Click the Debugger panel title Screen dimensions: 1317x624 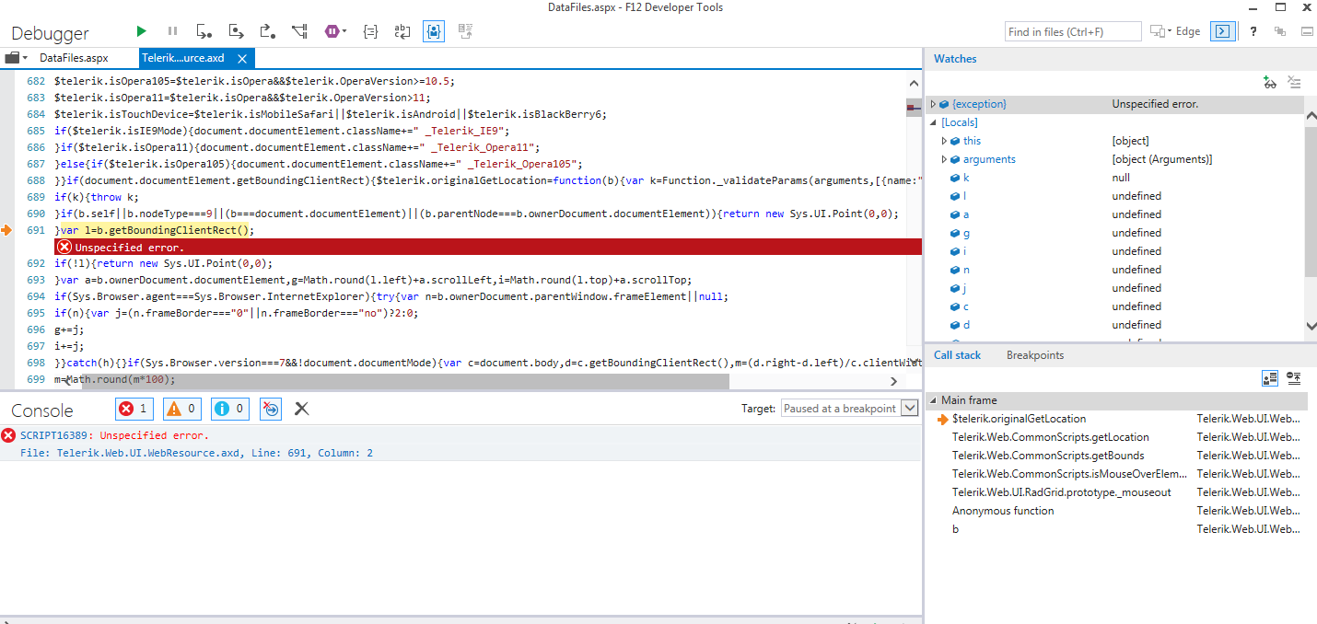pos(50,33)
